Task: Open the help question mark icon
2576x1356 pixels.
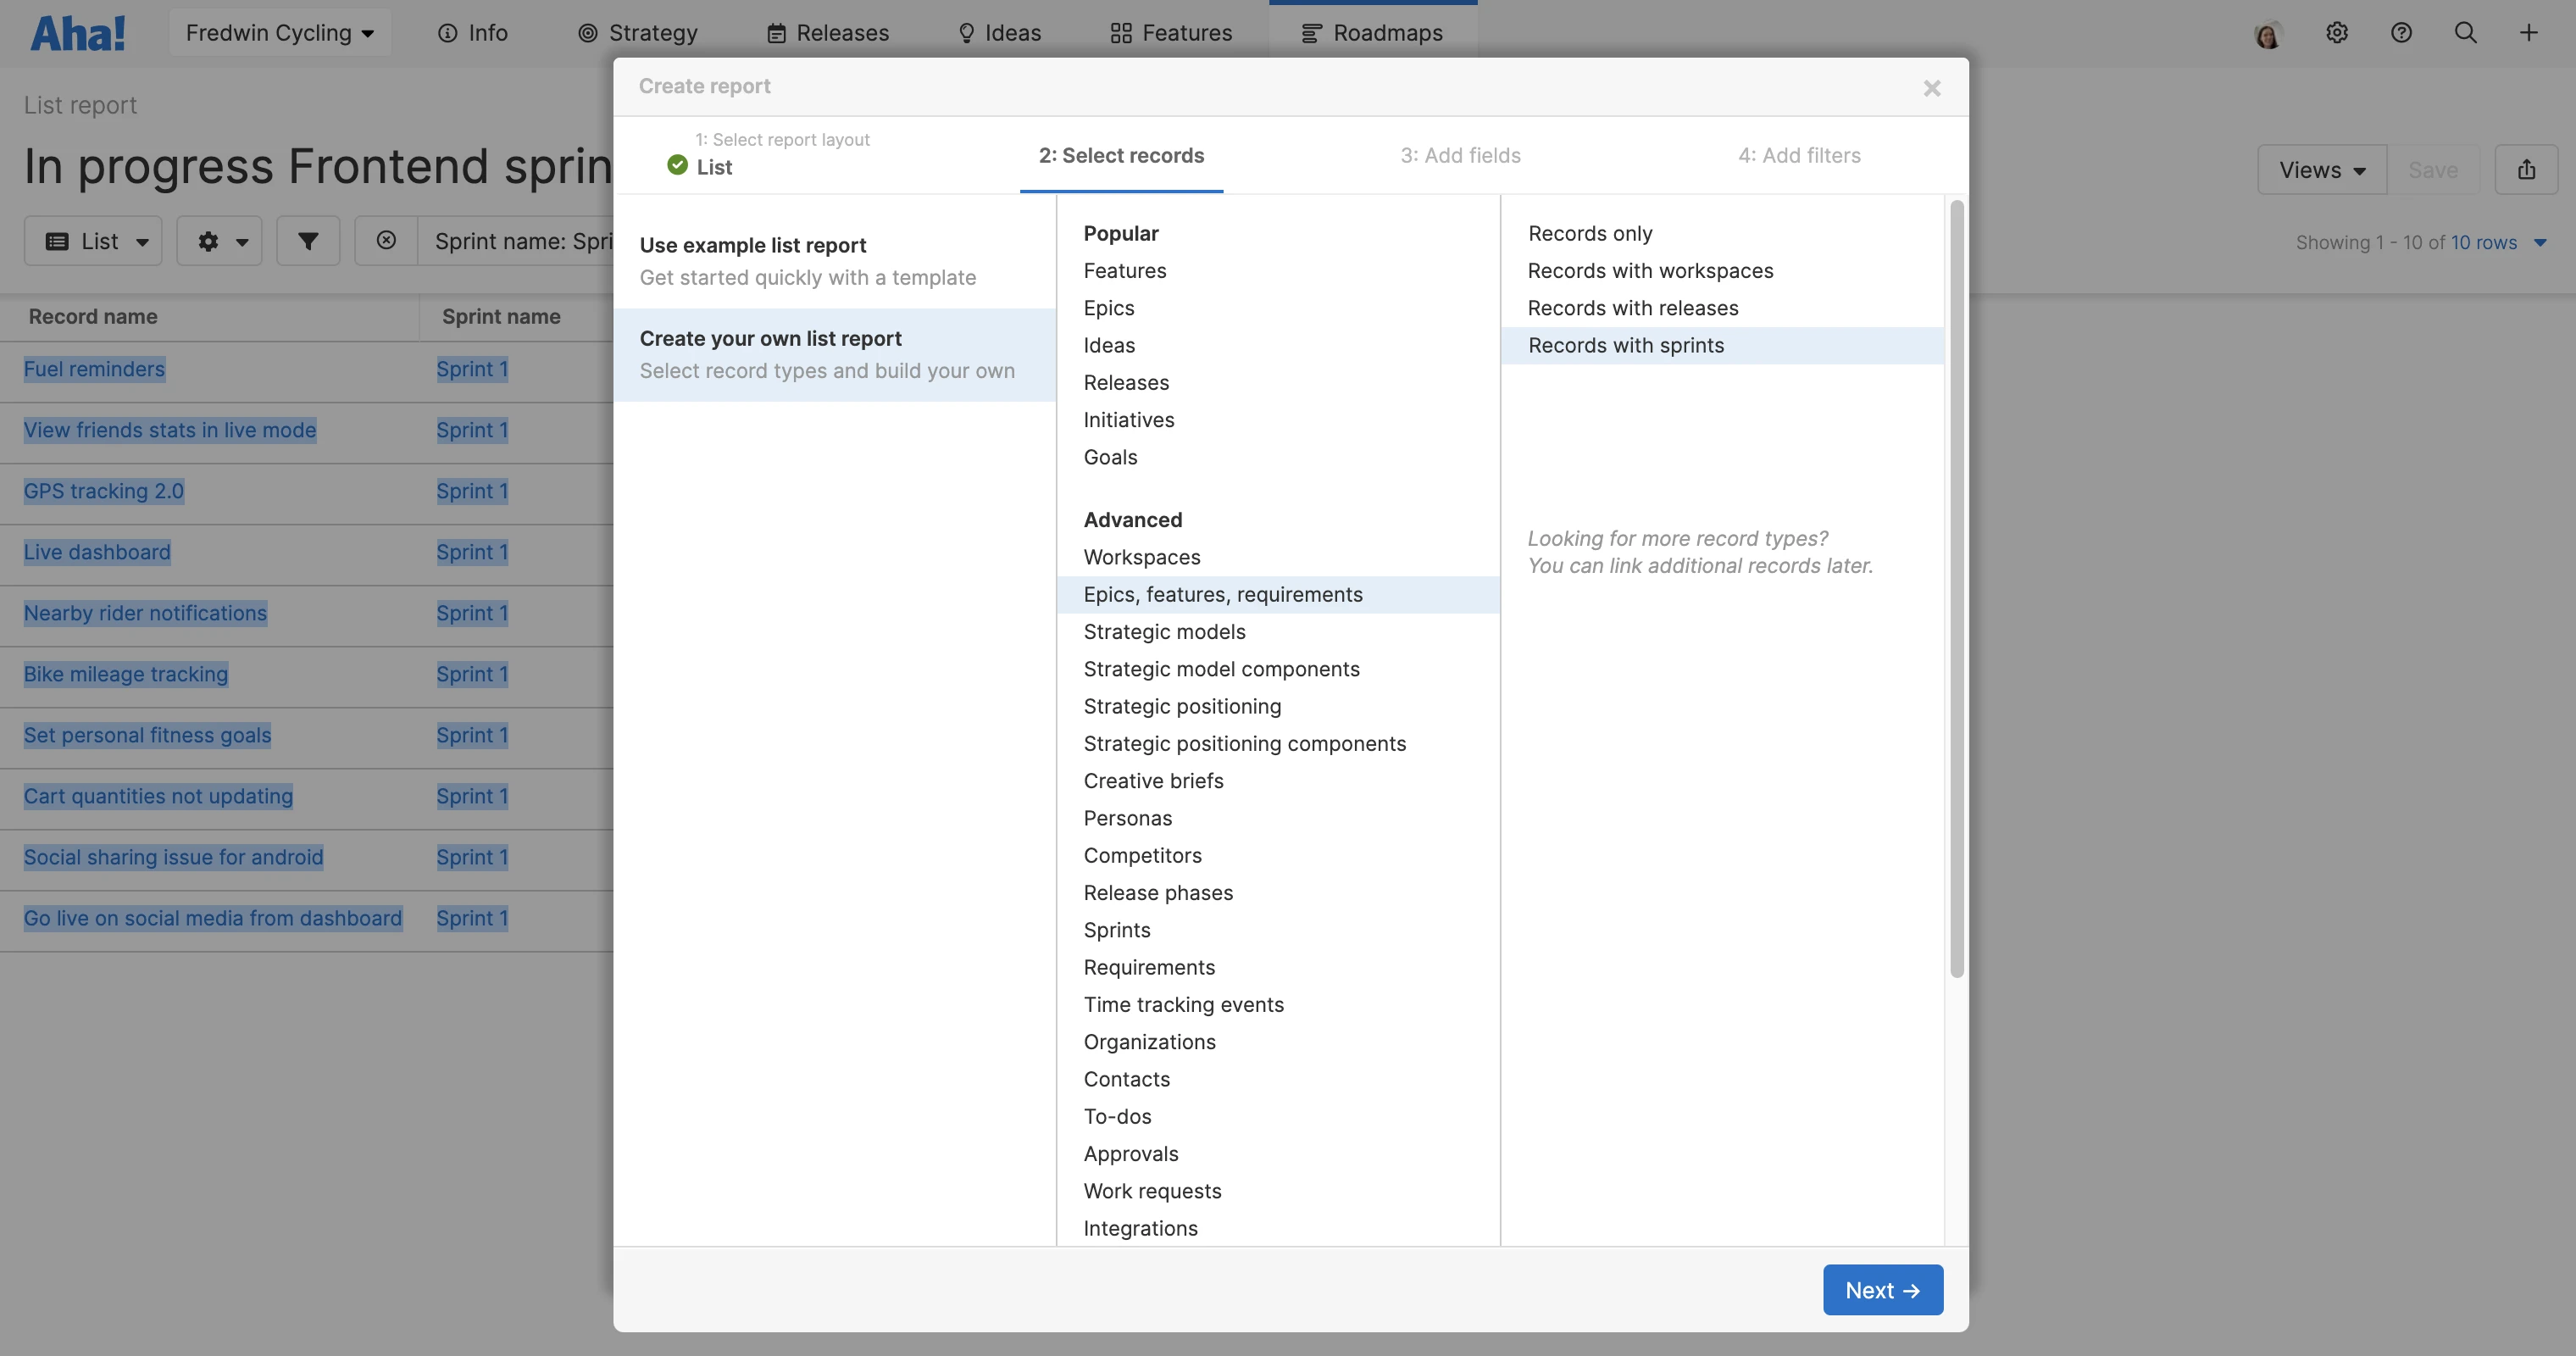Action: point(2401,33)
